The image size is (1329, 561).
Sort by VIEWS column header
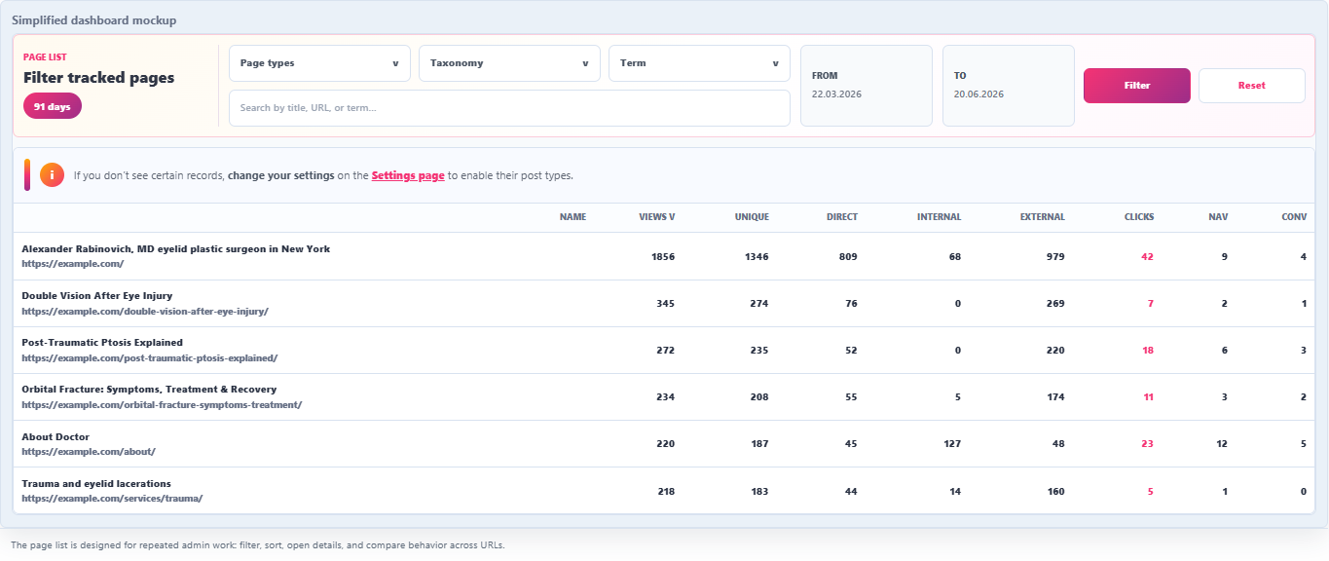[656, 217]
